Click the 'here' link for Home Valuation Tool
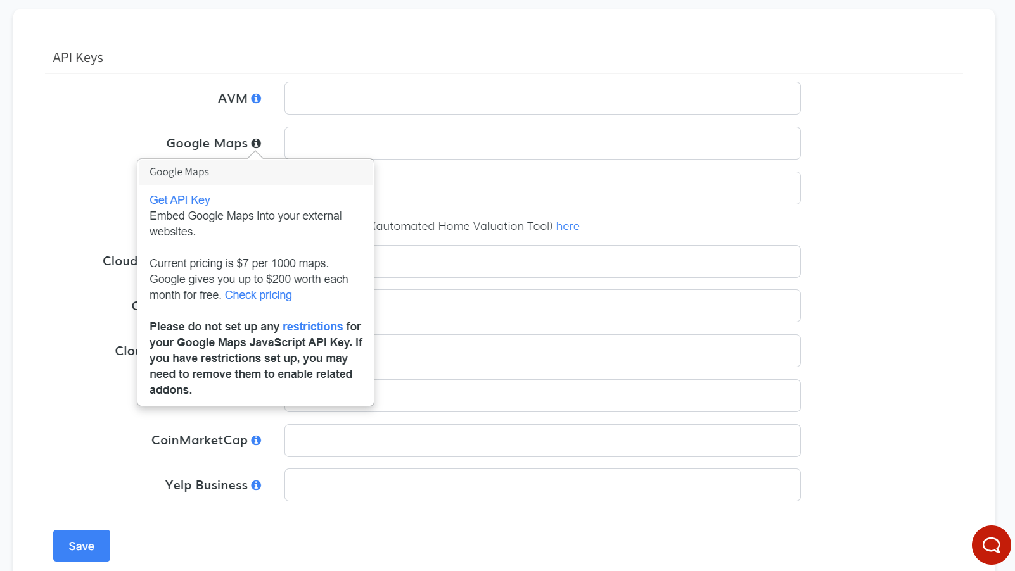 coord(568,226)
